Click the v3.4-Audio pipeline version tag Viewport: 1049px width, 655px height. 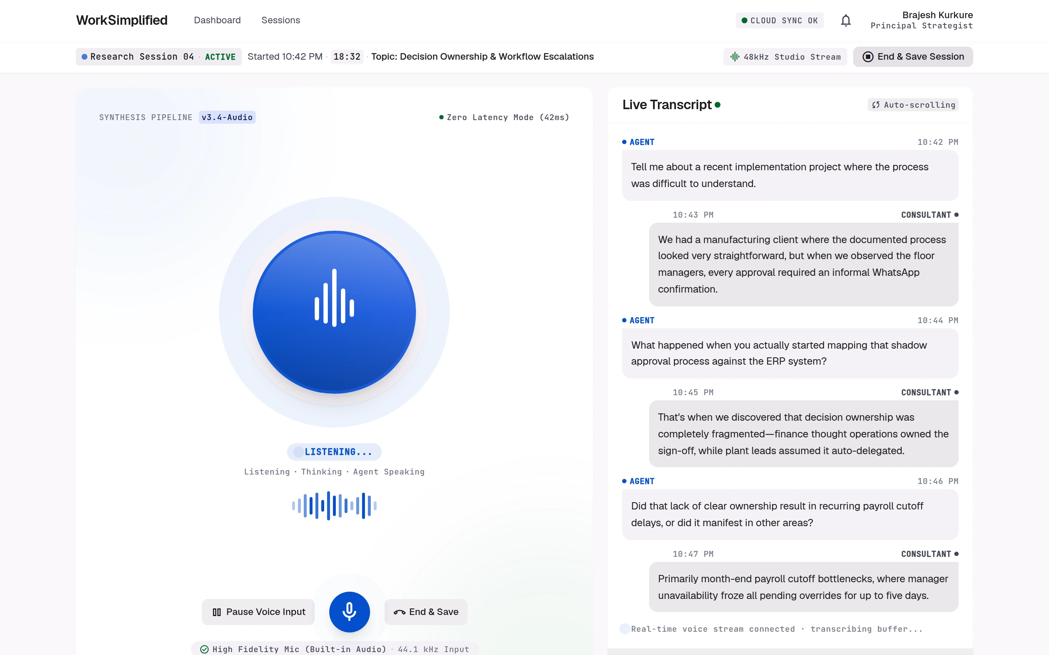[227, 118]
